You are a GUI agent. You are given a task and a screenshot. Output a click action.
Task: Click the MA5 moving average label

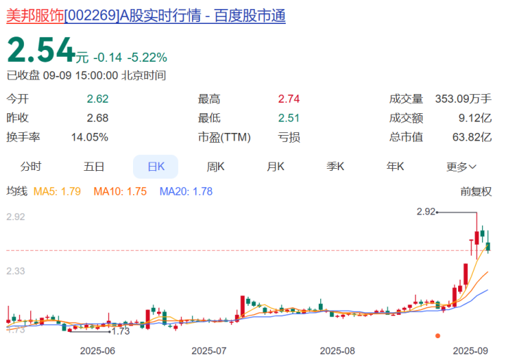pos(57,191)
